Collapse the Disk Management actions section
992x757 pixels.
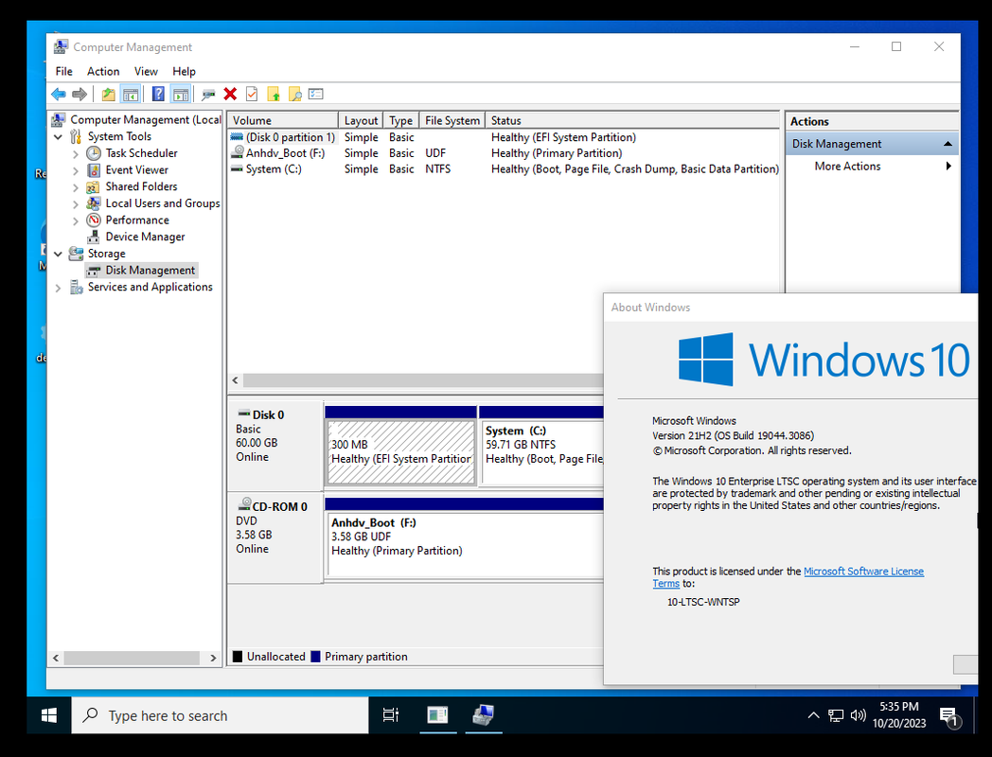click(948, 144)
